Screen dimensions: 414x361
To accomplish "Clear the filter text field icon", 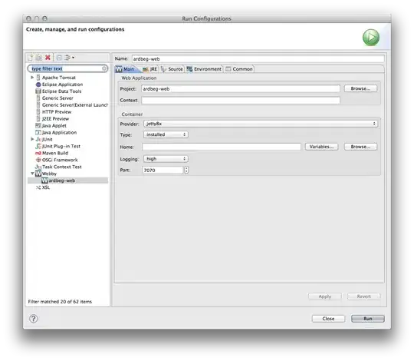I will [104, 68].
